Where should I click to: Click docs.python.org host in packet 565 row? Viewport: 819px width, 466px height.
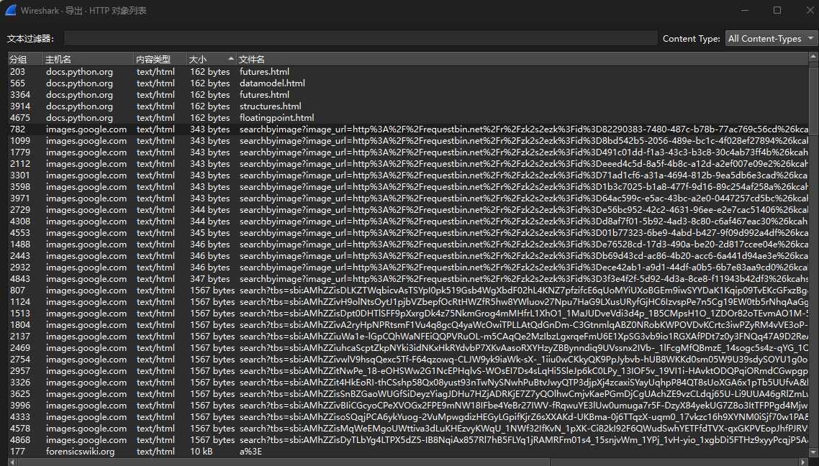[79, 83]
